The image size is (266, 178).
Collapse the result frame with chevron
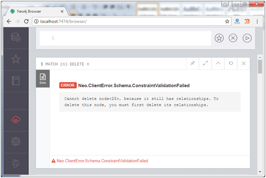pos(218,63)
